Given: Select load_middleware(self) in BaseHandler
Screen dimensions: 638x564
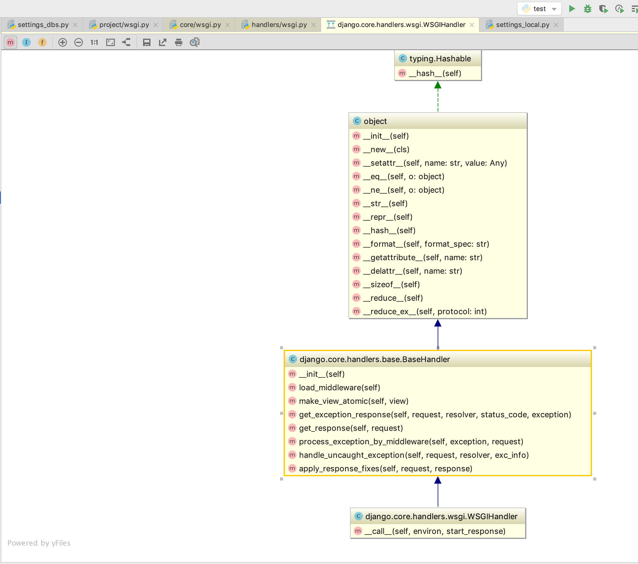Looking at the screenshot, I should (438, 388).
